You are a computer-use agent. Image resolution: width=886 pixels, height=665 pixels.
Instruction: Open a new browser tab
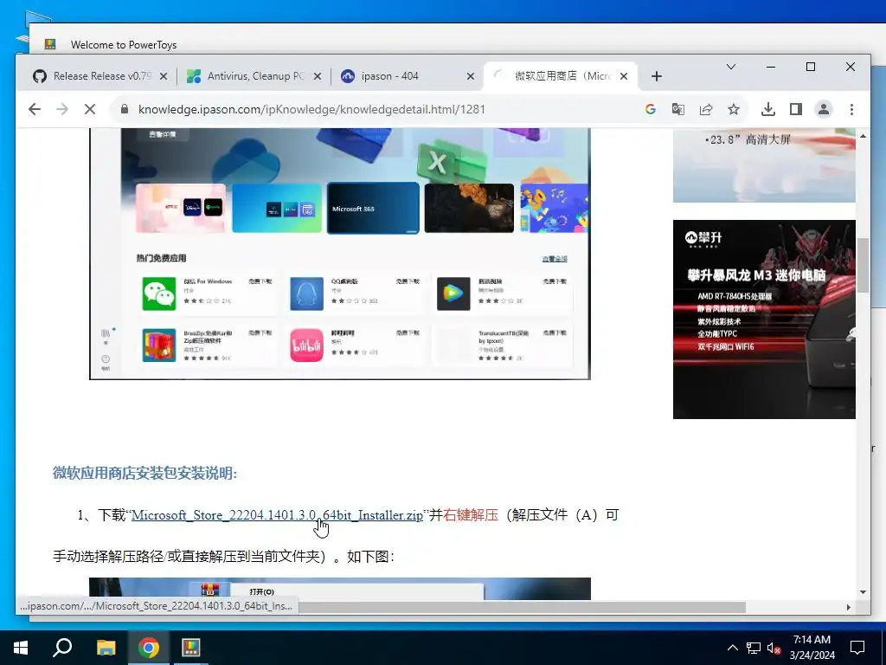[657, 76]
